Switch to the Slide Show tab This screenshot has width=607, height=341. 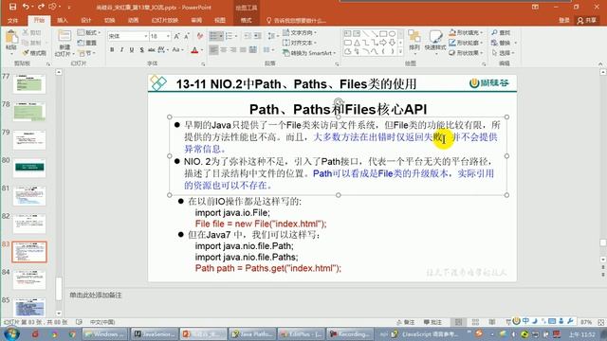(x=164, y=20)
